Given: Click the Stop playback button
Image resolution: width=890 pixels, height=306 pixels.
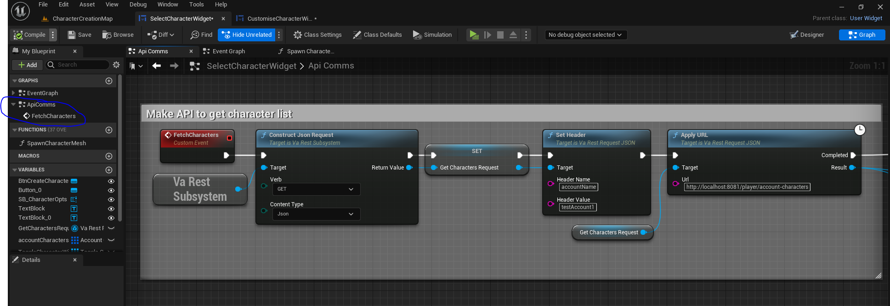Looking at the screenshot, I should (500, 35).
